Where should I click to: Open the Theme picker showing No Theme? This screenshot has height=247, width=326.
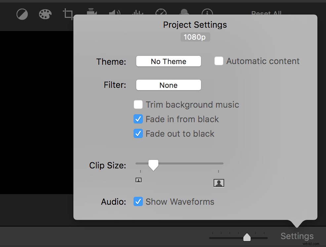(x=168, y=61)
